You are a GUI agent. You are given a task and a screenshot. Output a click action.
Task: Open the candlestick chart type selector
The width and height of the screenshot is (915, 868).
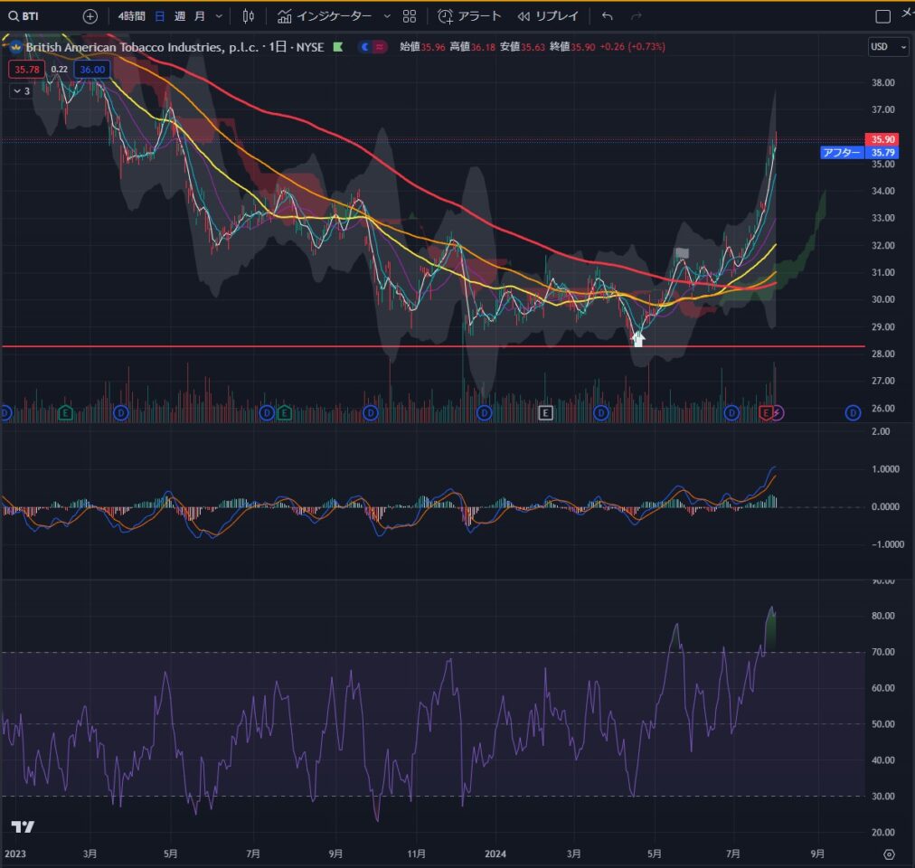(249, 16)
